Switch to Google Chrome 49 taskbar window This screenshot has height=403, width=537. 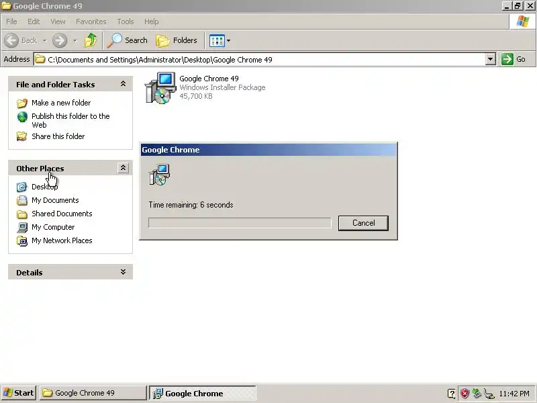[93, 393]
